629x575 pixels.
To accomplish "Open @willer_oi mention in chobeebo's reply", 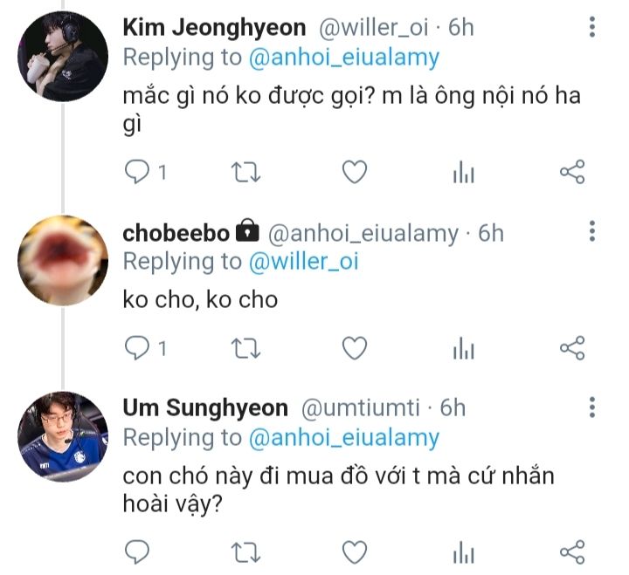I will click(302, 261).
